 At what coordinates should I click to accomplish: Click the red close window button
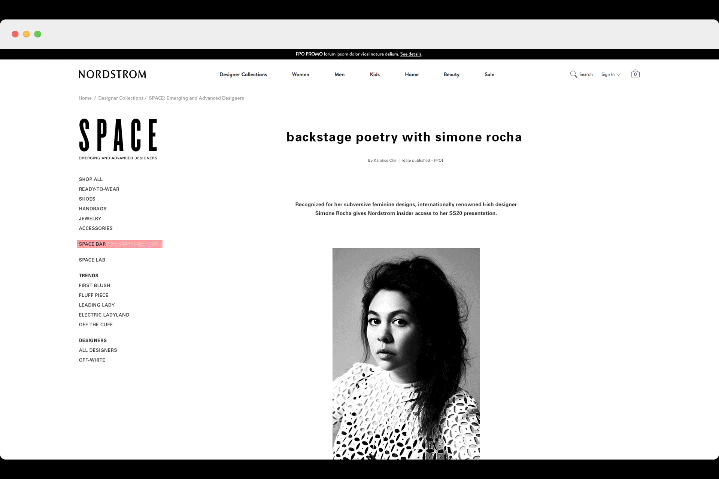point(15,34)
